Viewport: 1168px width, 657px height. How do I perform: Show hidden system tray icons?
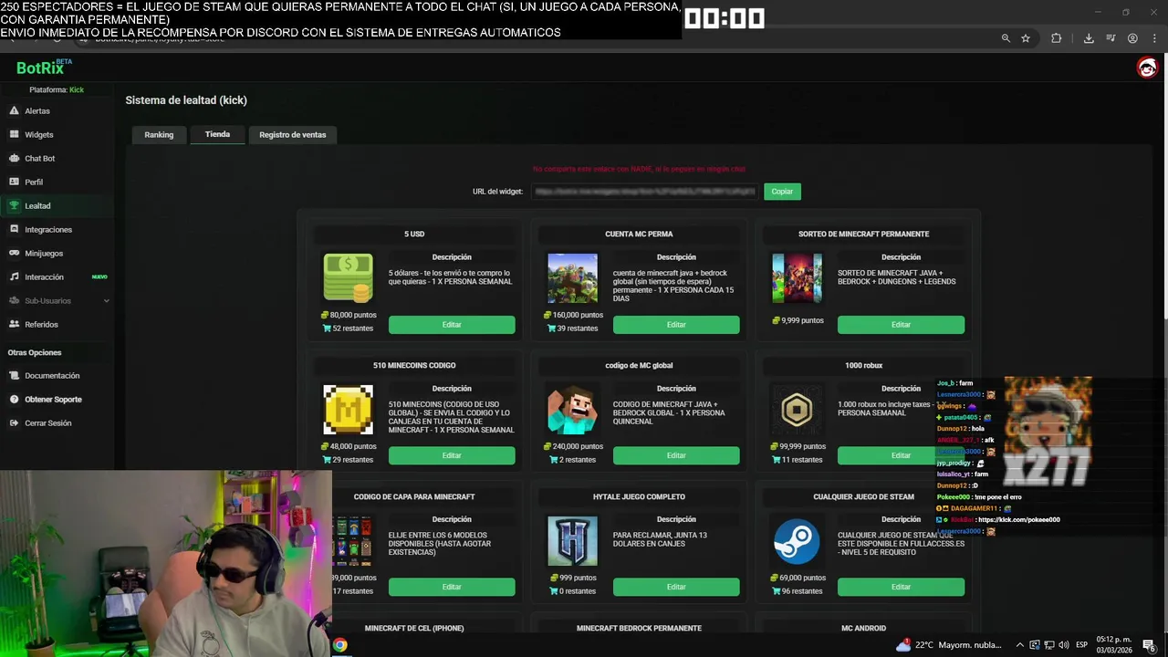[1020, 645]
